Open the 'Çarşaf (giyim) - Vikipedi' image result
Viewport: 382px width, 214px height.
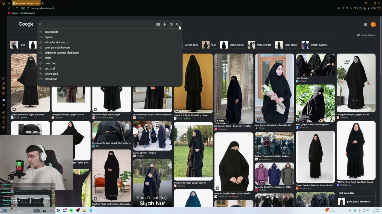(x=153, y=136)
